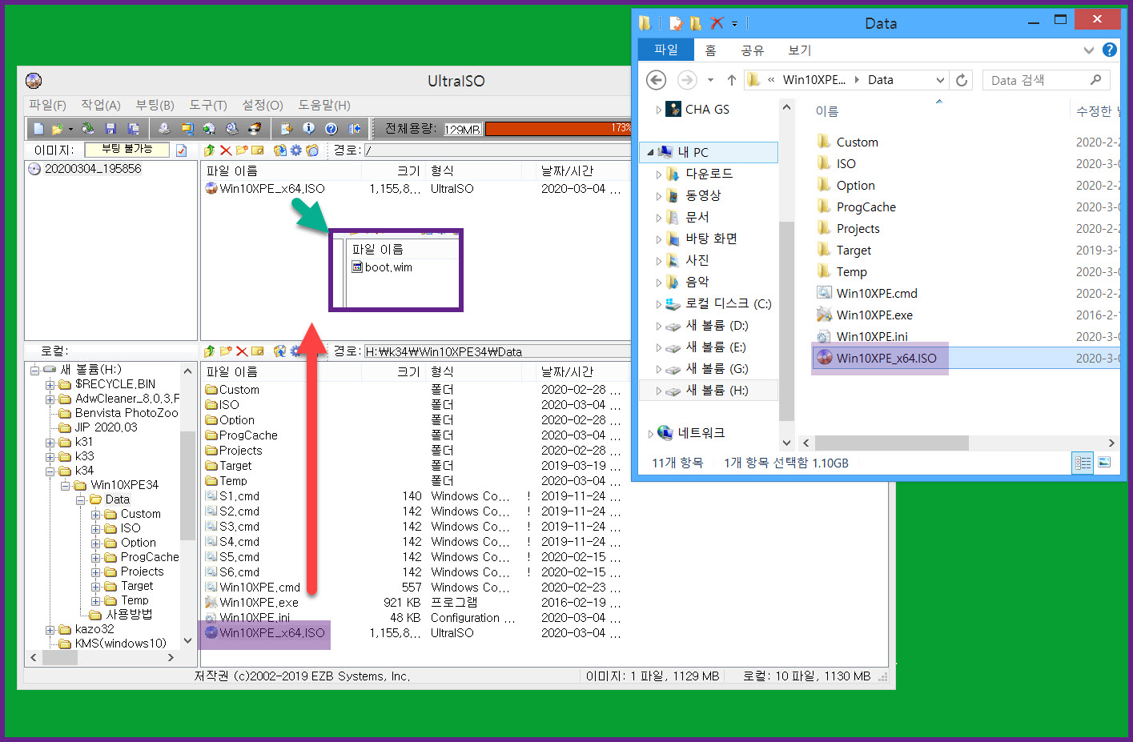This screenshot has height=742, width=1133.
Task: Click the blue info icon in UltraISO toolbar
Action: click(x=309, y=128)
